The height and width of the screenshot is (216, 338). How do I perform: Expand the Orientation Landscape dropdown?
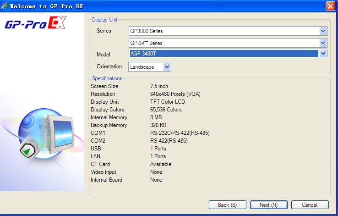point(167,67)
